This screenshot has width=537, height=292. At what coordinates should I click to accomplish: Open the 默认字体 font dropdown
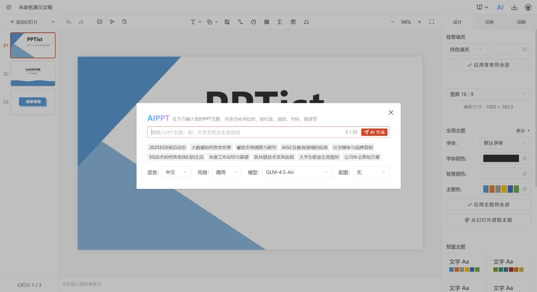506,143
